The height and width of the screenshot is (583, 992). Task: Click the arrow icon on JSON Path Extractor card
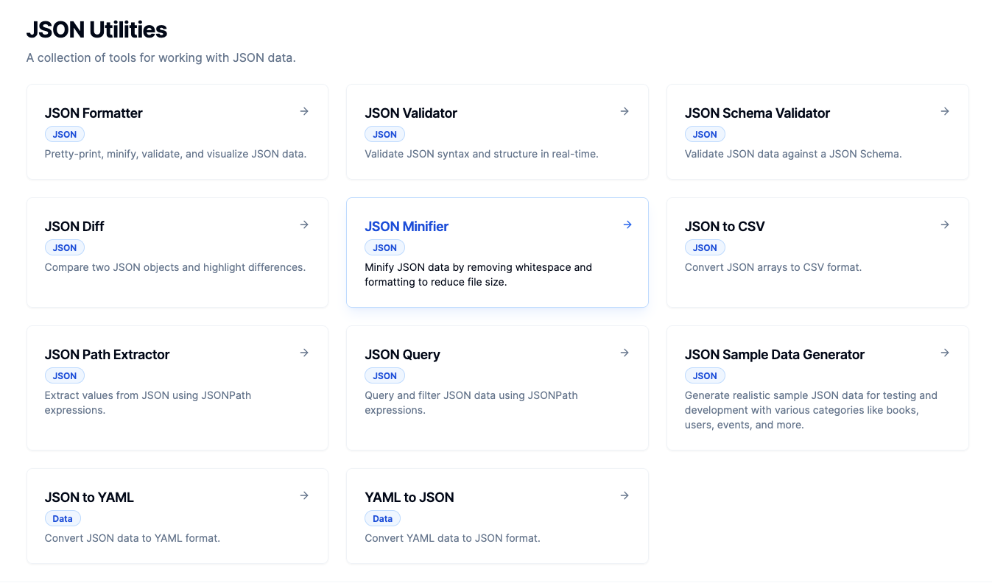click(304, 353)
